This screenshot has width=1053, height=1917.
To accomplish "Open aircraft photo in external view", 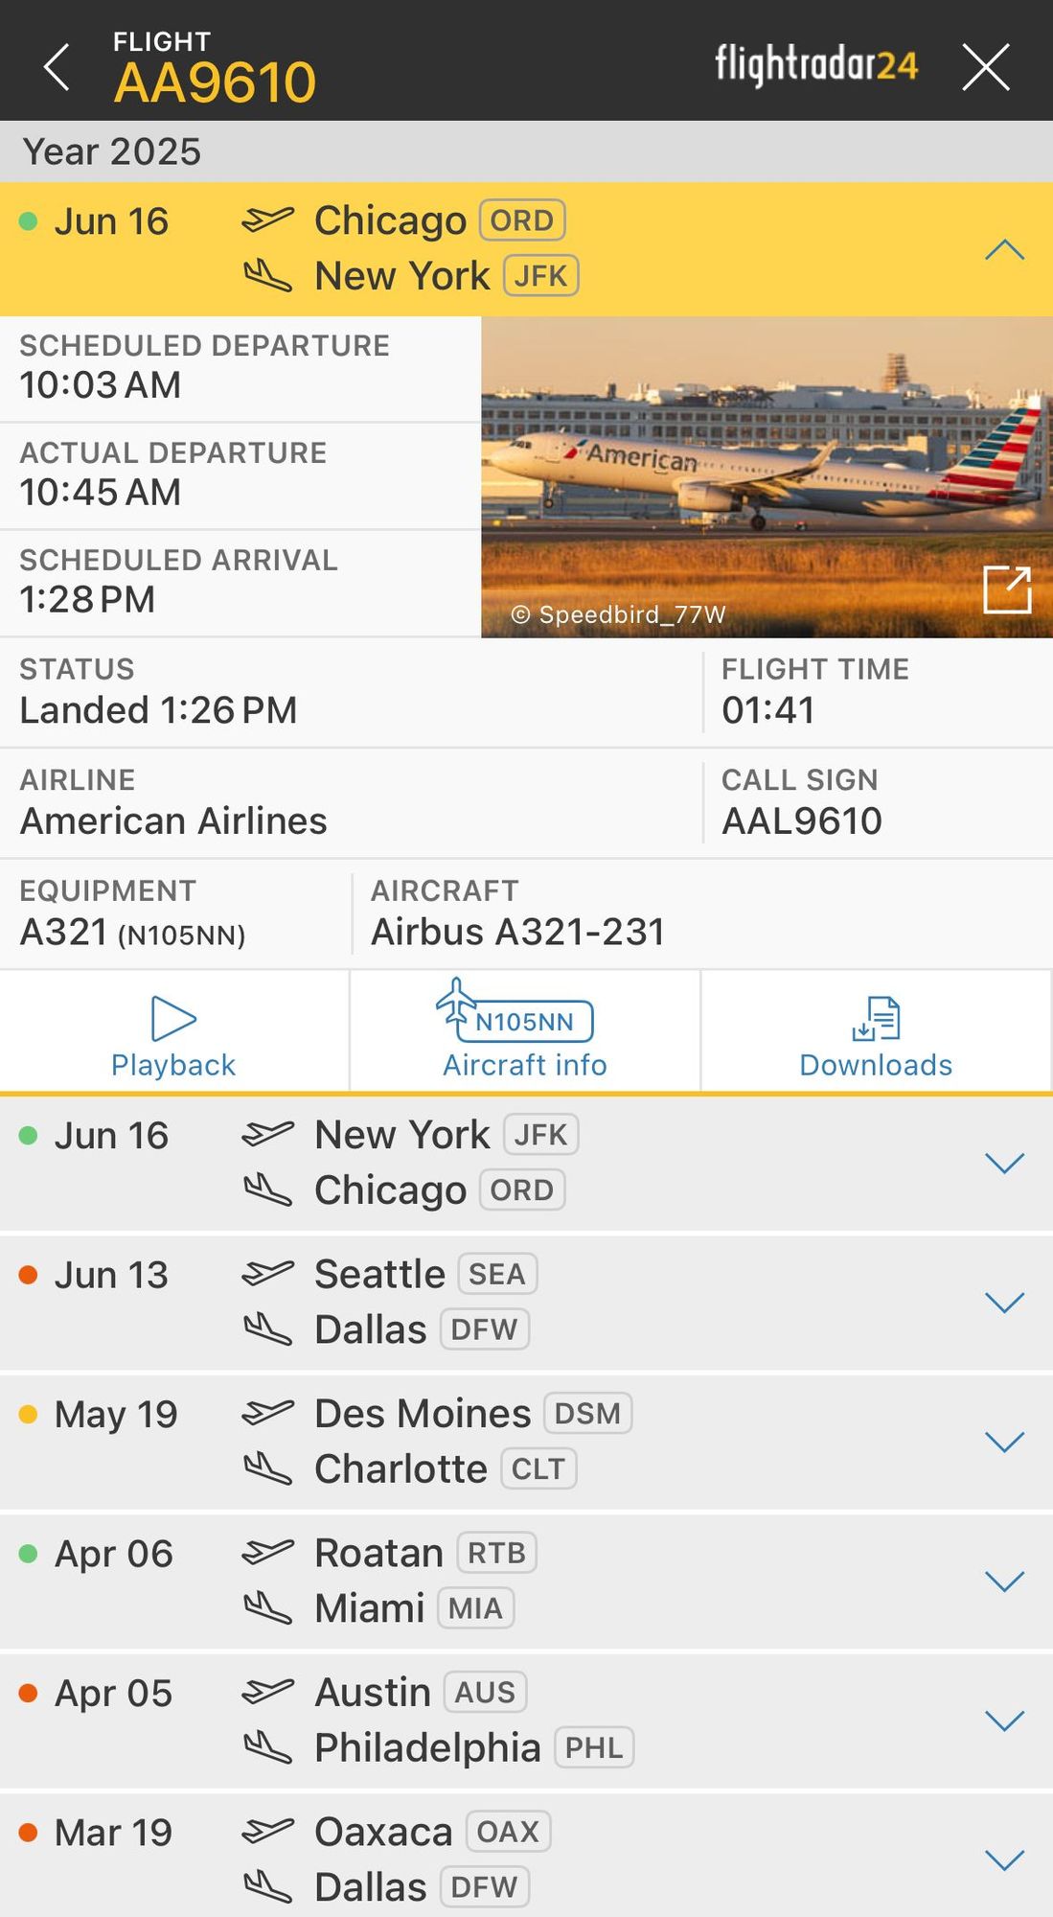I will click(1007, 589).
